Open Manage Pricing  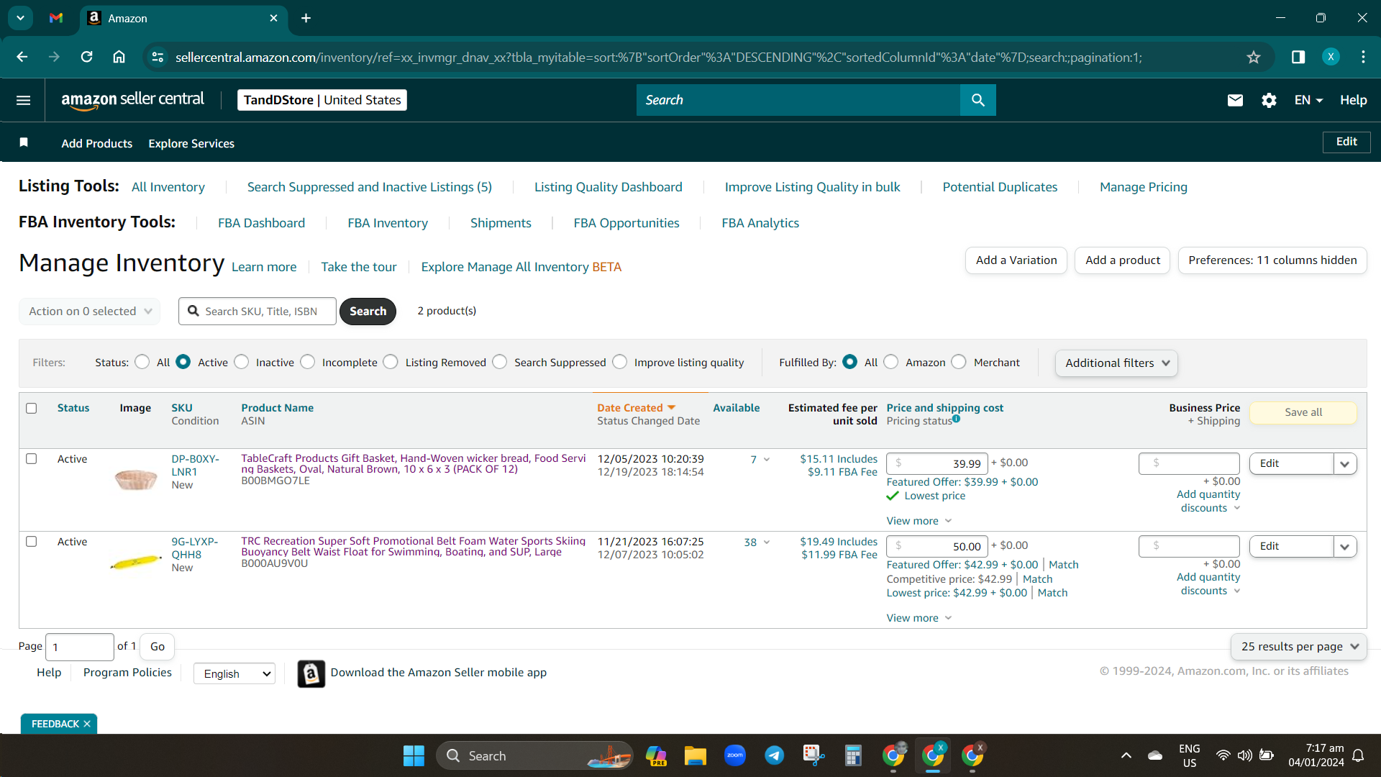(1144, 187)
